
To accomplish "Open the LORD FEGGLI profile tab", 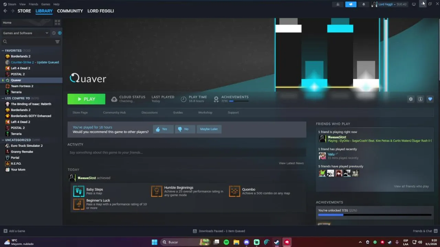I will (x=101, y=11).
